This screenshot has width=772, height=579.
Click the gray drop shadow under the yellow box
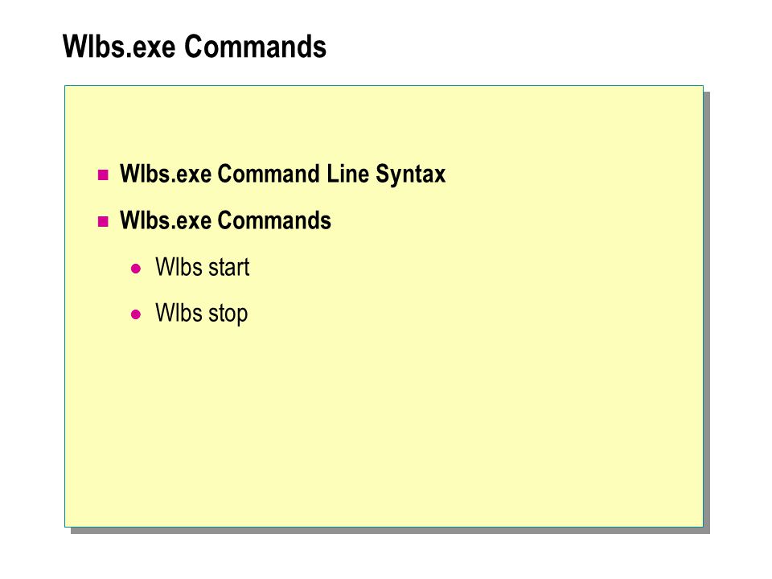[389, 531]
